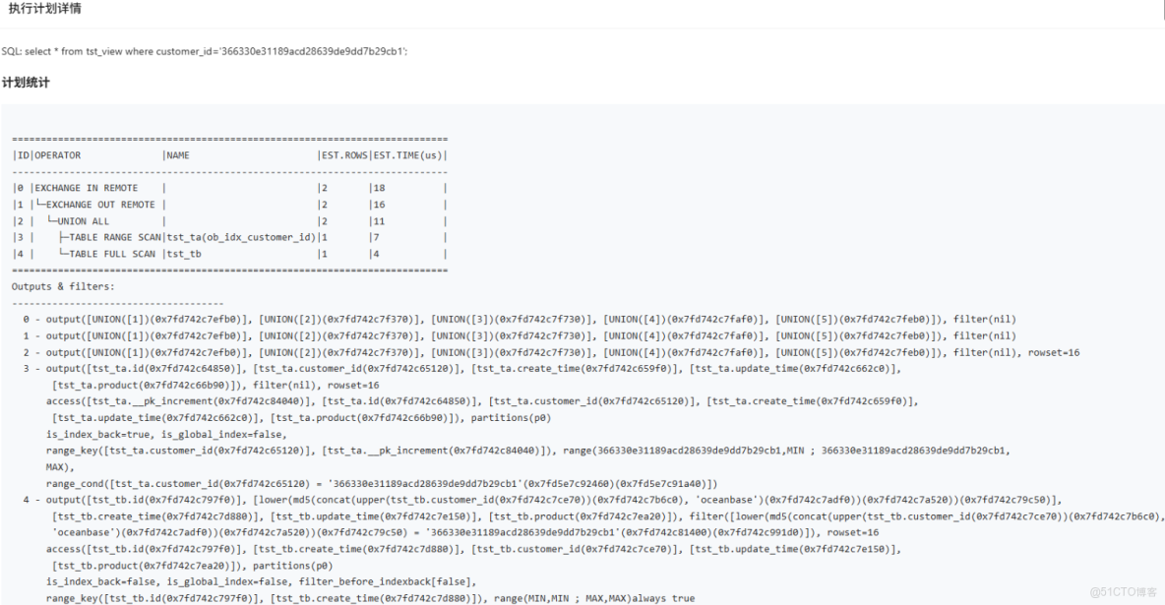Viewport: 1165px width, 605px height.
Task: Select the TABLE RANGE SCAN operator
Action: (115, 237)
